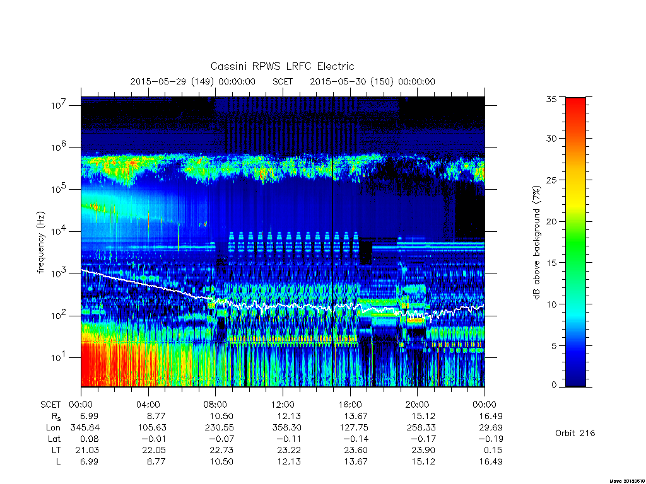The height and width of the screenshot is (484, 646).
Task: Click the 04:00 SCET axis label
Action: click(x=148, y=405)
